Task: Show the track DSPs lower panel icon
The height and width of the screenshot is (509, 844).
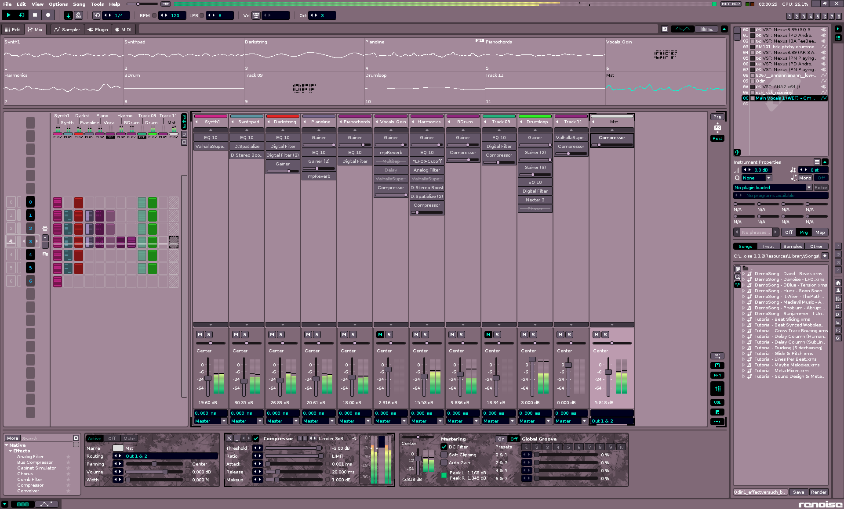Action: pos(23,504)
